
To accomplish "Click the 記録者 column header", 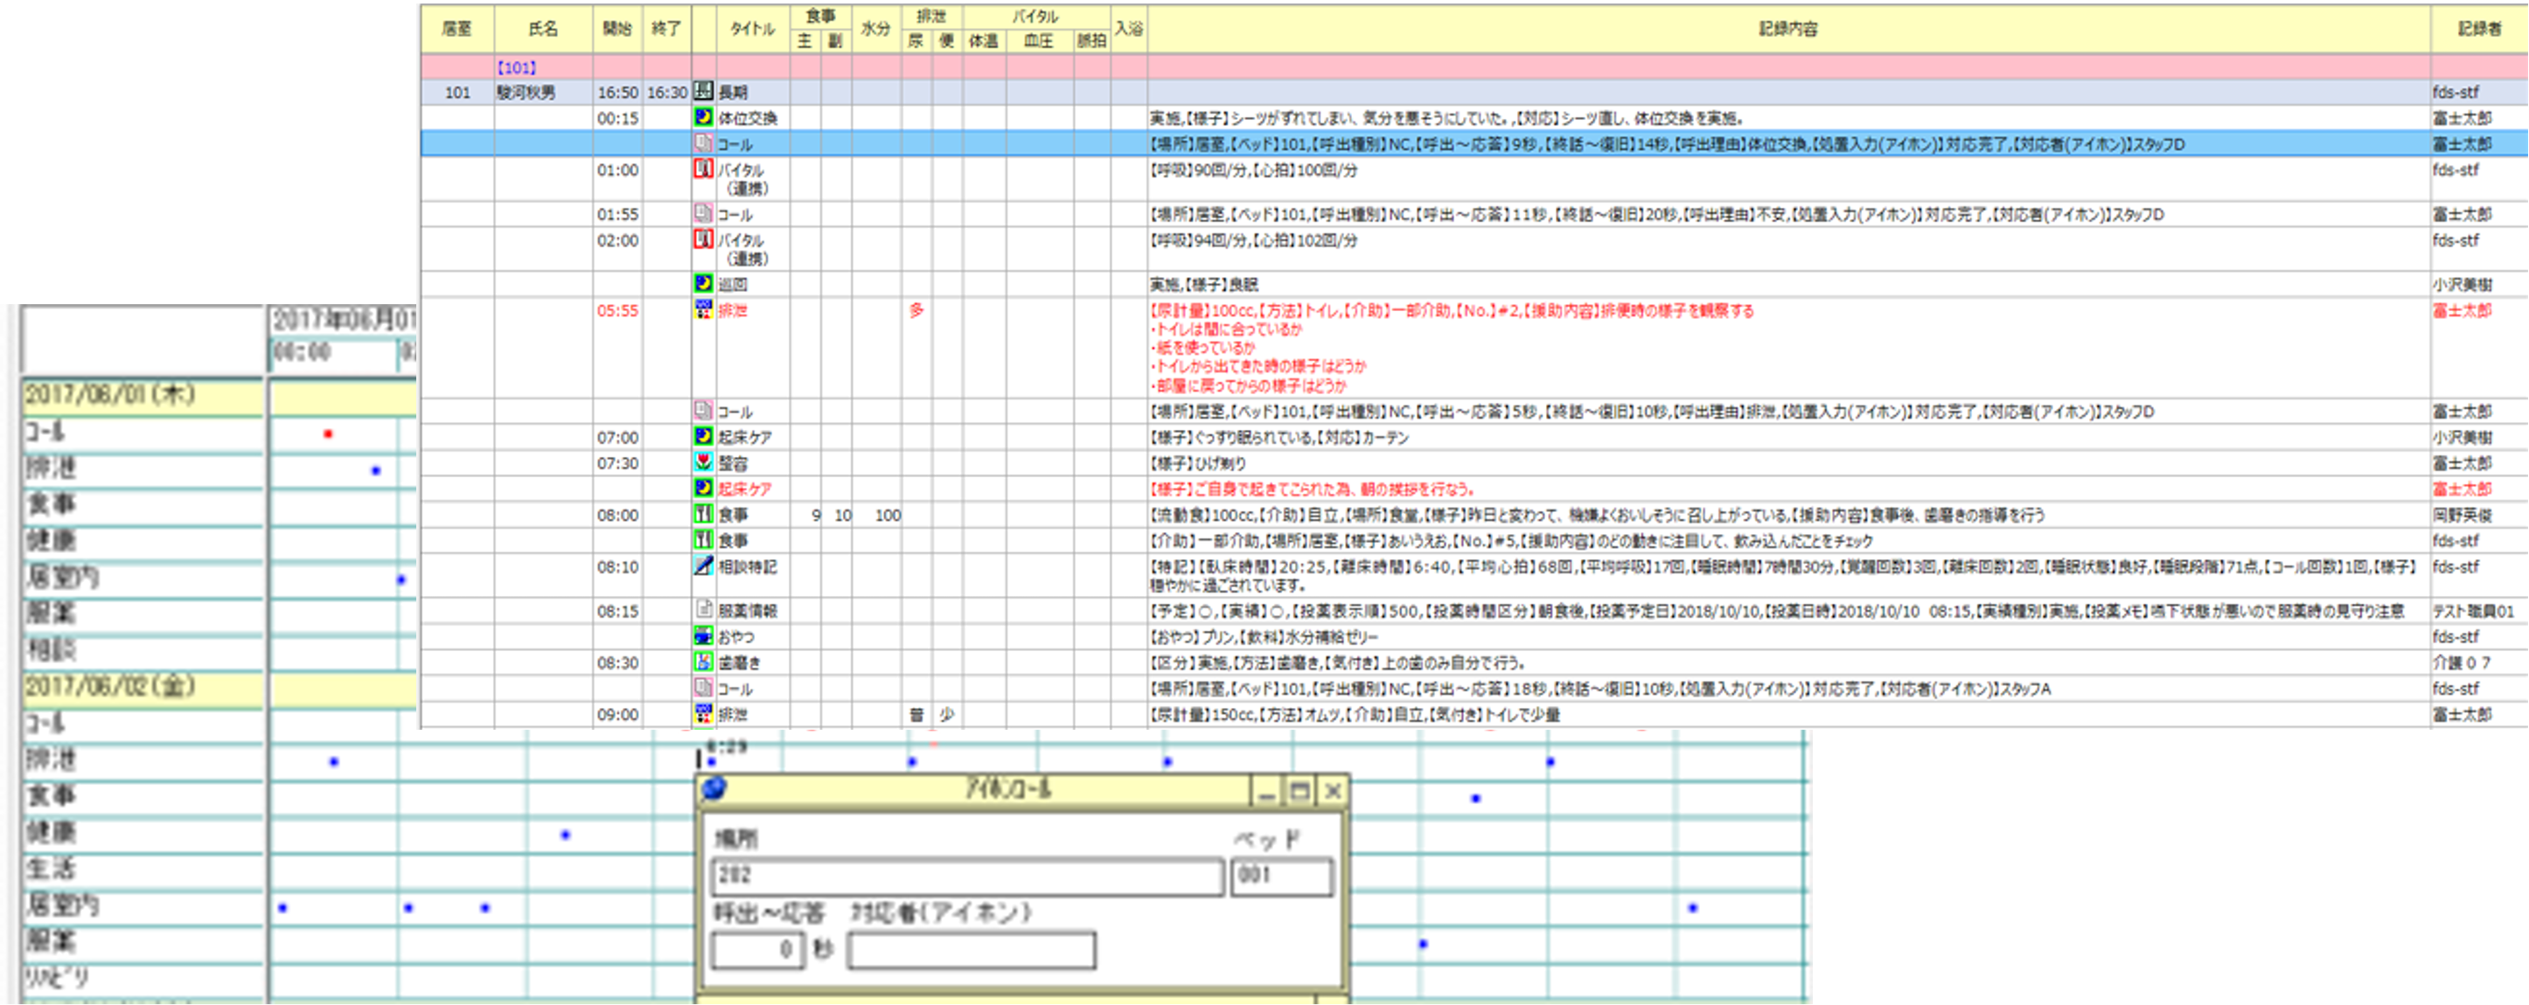I will point(2479,29).
